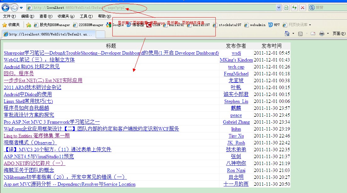Expand the 网页快讯库 dropdown
Viewport: 347px width, 193px height.
click(310, 25)
